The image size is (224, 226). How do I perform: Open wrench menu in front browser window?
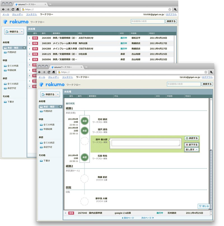[x=211, y=72]
